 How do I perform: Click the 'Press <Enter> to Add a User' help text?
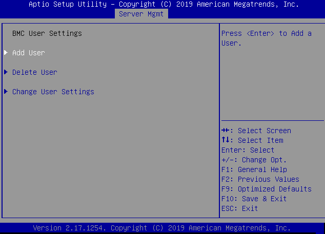click(267, 38)
